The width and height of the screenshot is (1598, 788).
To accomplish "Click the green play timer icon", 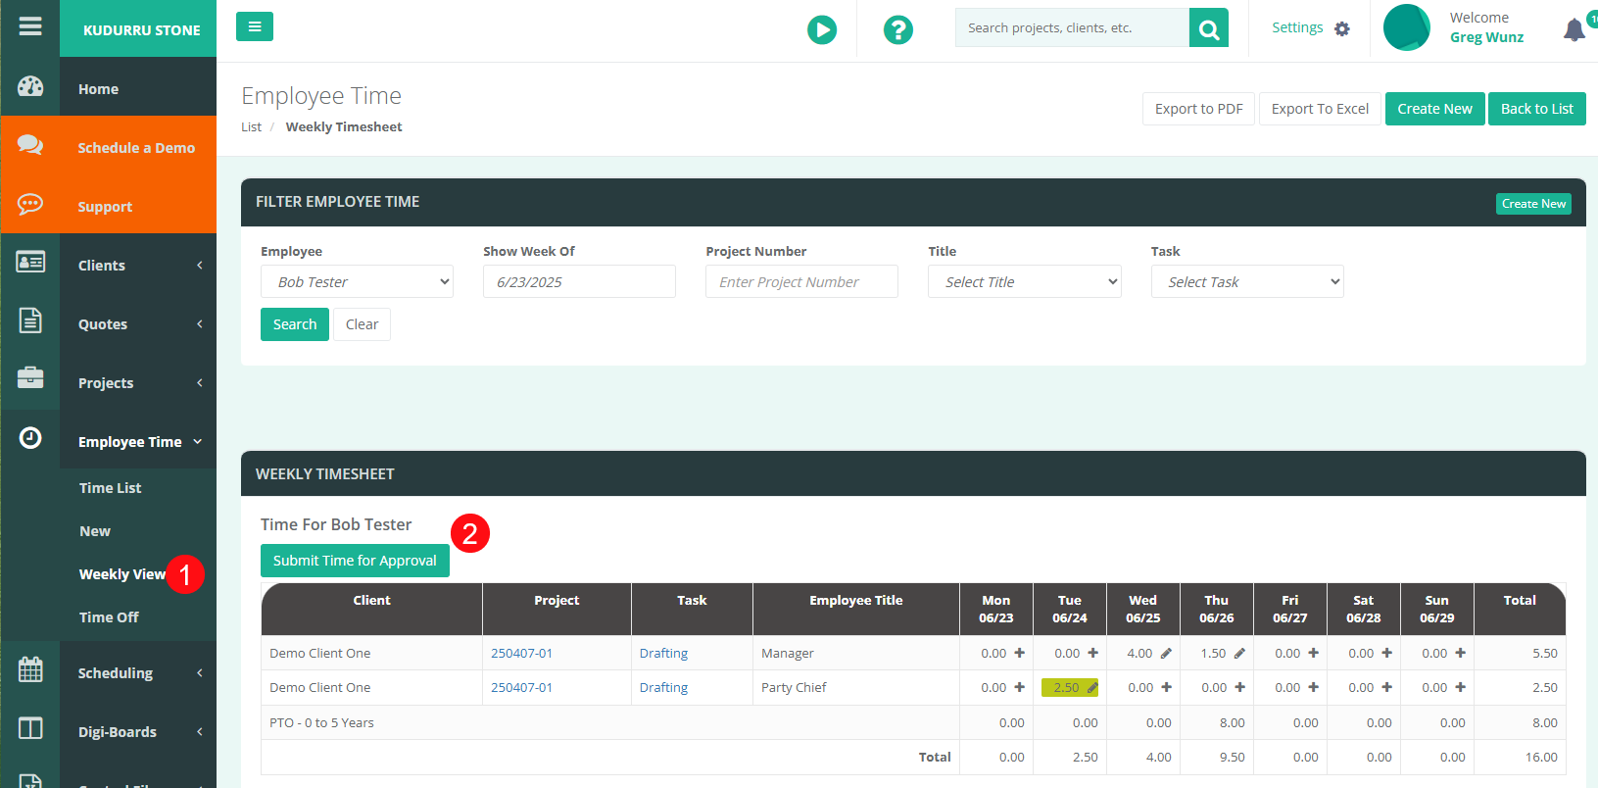I will pyautogui.click(x=822, y=30).
